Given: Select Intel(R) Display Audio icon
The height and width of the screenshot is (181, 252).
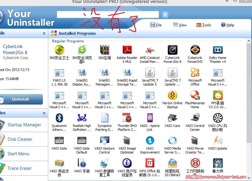Looking at the screenshot, I should point(82,73).
